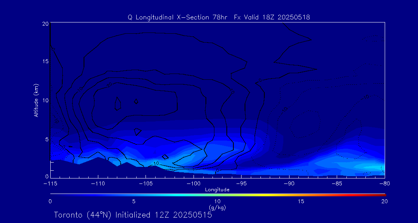Image resolution: width=418 pixels, height=223 pixels.
Task: Click the "15" altitude axis tick label
Action: 45,61
